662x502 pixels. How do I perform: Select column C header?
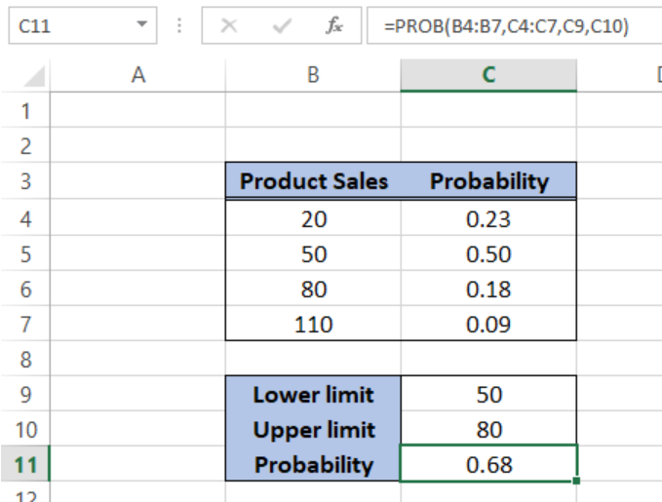click(x=488, y=76)
